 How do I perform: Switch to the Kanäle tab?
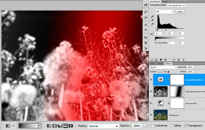coord(160,64)
